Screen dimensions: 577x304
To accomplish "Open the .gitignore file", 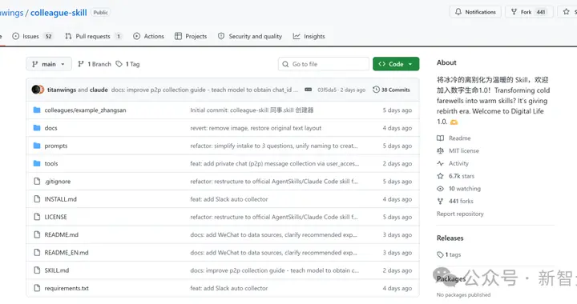I will click(x=58, y=182).
